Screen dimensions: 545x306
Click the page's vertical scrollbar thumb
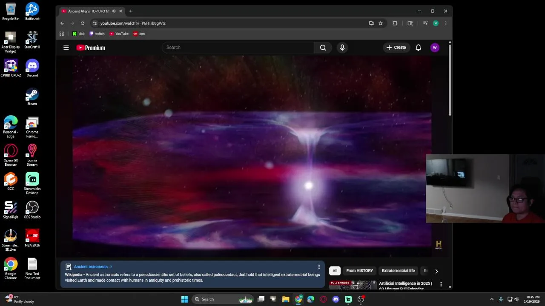[x=450, y=79]
